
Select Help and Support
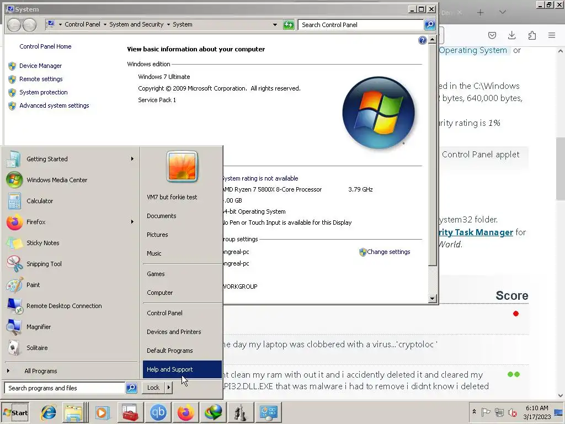[182, 369]
